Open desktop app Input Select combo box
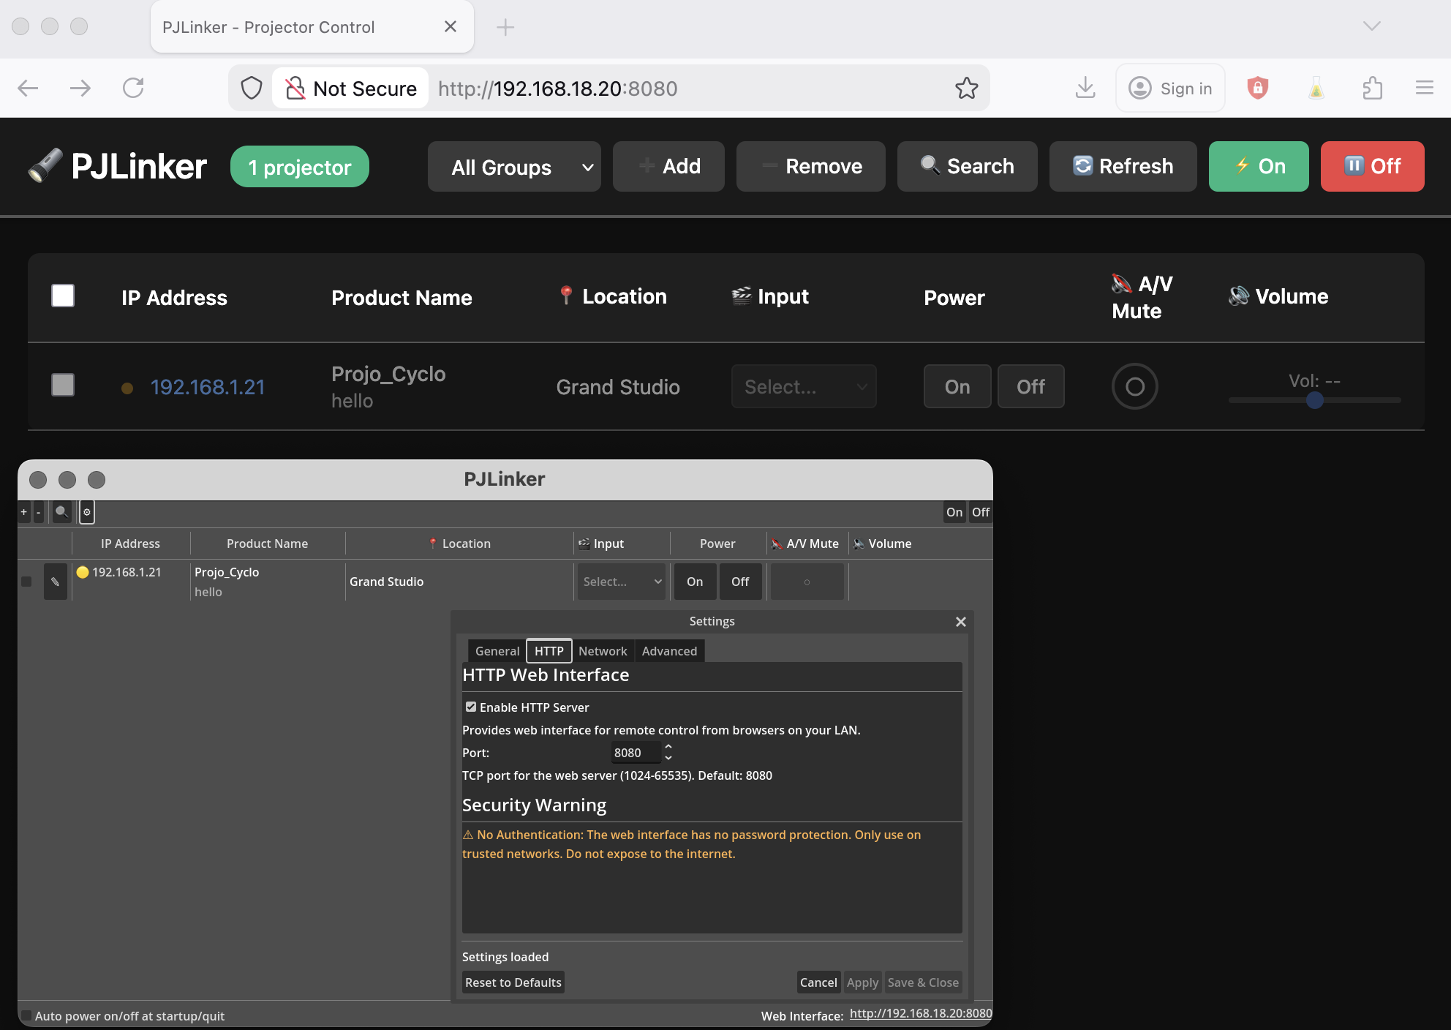 (x=622, y=582)
